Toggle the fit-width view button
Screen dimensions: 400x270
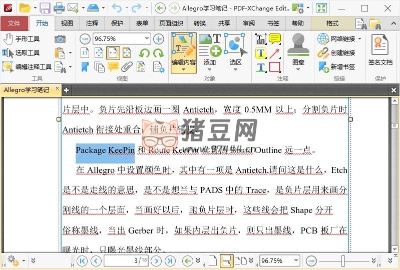click(x=113, y=52)
